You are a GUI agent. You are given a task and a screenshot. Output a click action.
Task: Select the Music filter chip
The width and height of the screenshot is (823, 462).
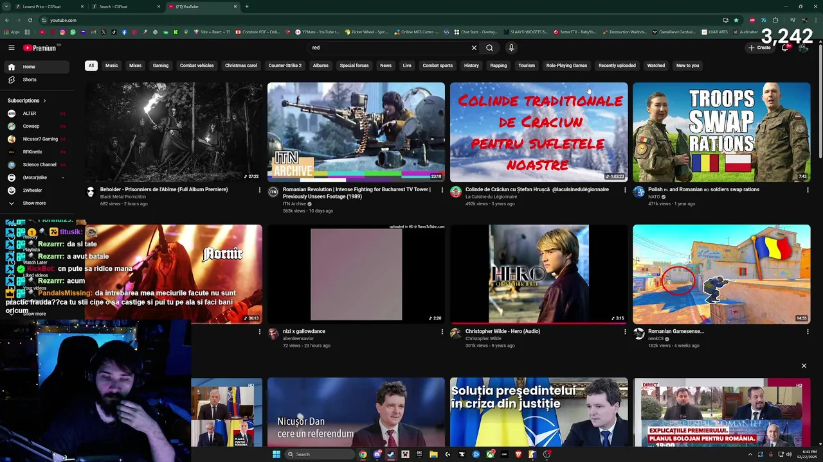click(x=112, y=65)
